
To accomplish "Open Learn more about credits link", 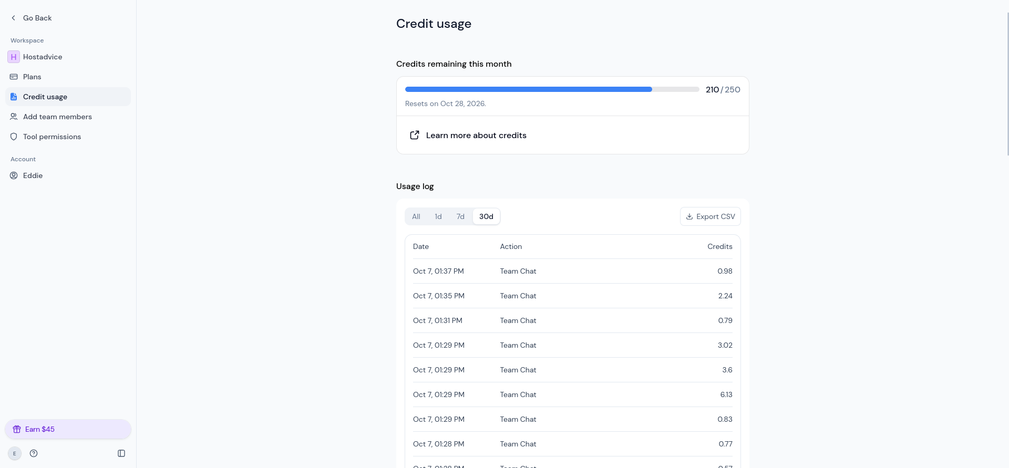I will coord(573,135).
